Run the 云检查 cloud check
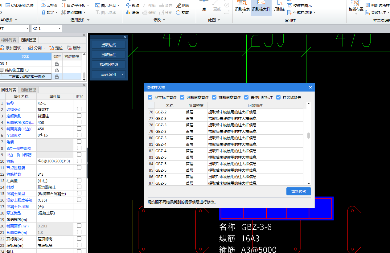 pos(49,5)
